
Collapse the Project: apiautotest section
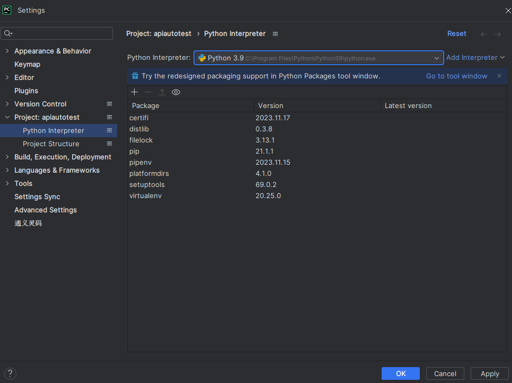pos(7,117)
